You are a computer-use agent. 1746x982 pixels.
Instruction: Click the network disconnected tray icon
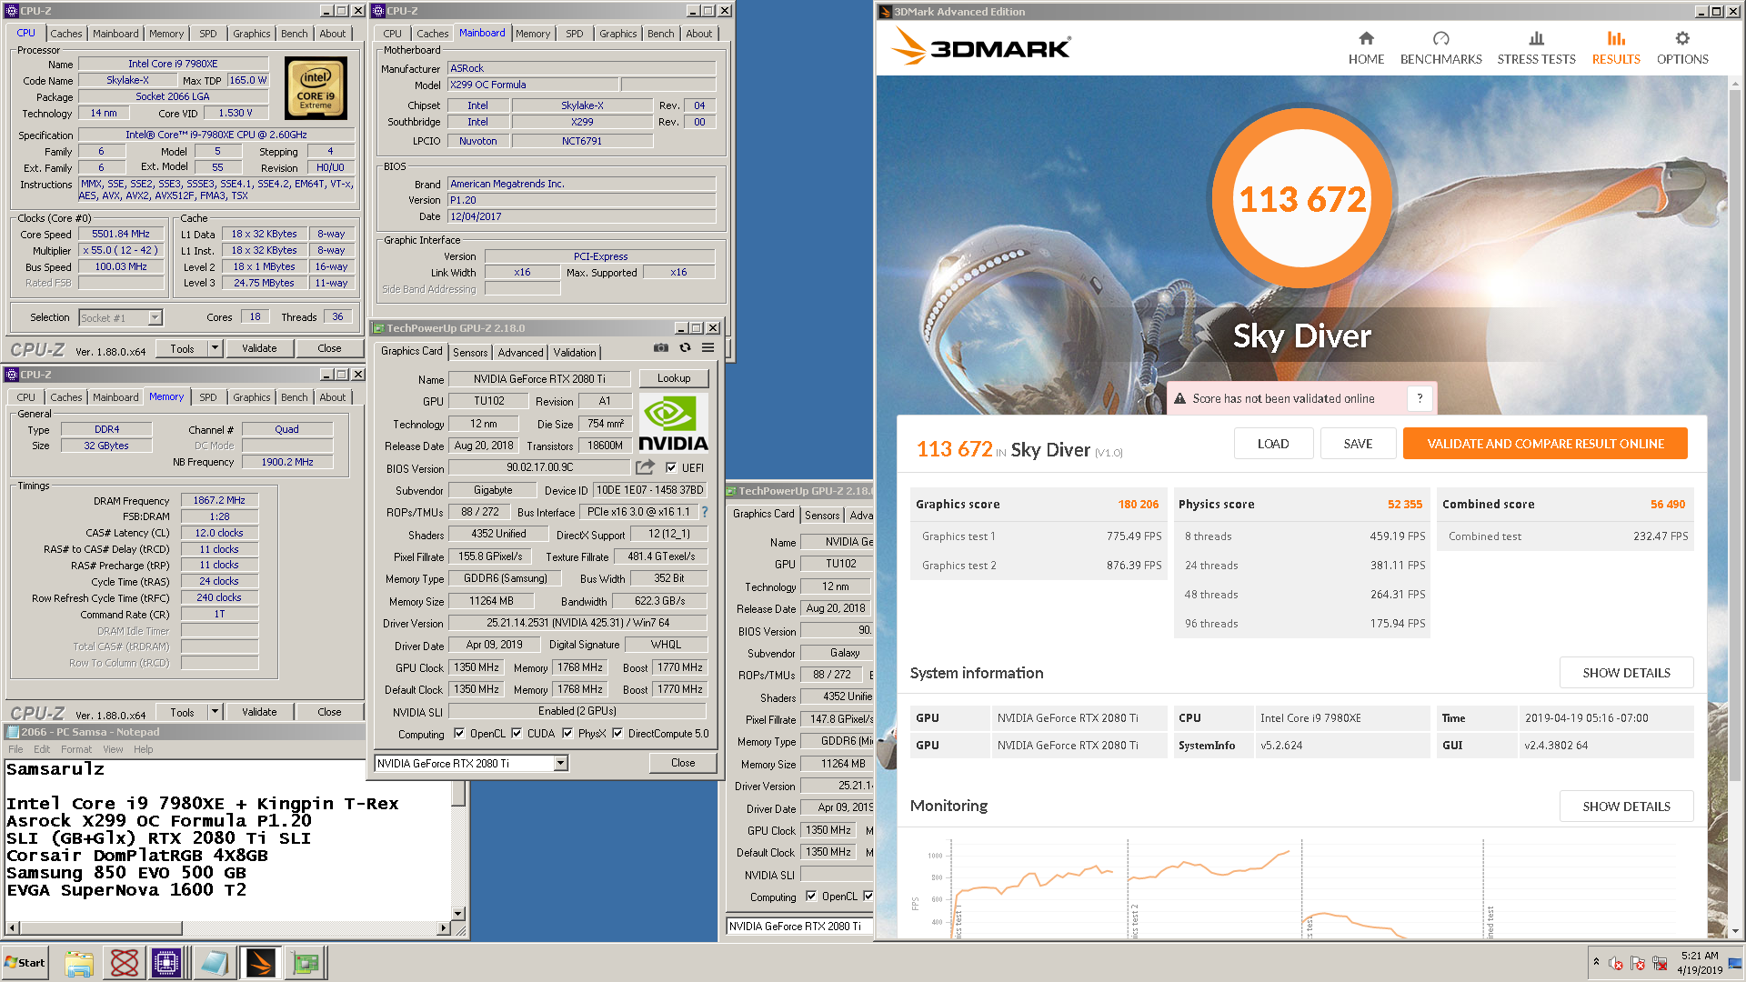[x=1660, y=963]
